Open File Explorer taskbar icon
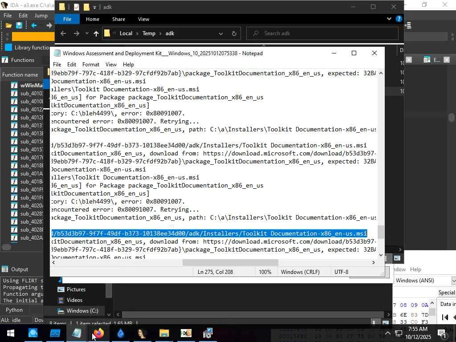 (164, 333)
